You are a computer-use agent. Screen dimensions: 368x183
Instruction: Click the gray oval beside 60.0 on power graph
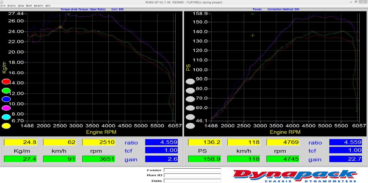[190, 108]
